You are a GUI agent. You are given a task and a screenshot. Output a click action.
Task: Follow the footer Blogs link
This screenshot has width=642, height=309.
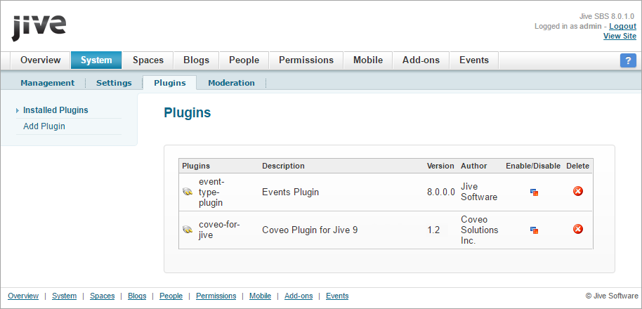pyautogui.click(x=137, y=296)
